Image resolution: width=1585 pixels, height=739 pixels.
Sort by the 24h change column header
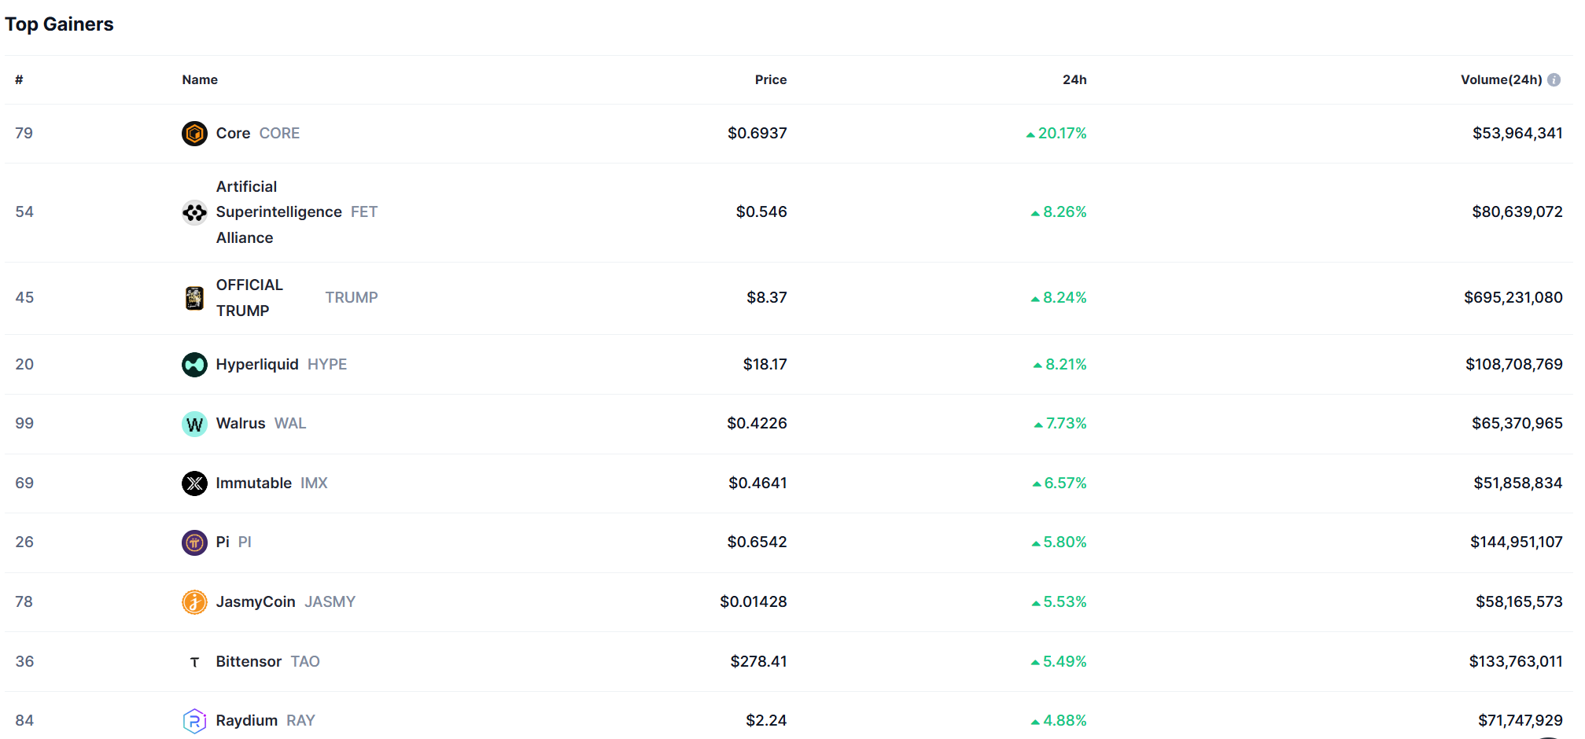point(1074,80)
